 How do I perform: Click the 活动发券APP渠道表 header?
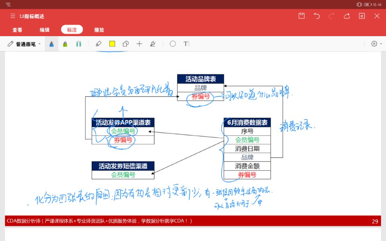(123, 123)
